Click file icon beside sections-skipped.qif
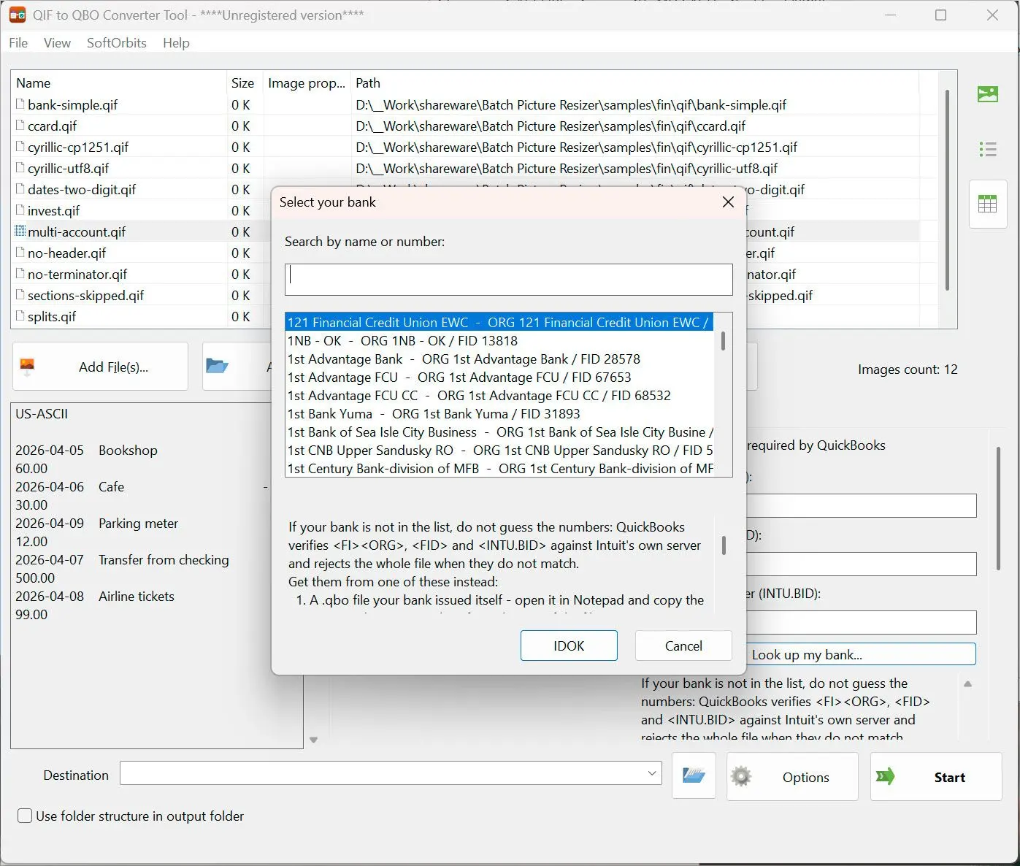Screen dimensions: 1020x866 (x=20, y=295)
